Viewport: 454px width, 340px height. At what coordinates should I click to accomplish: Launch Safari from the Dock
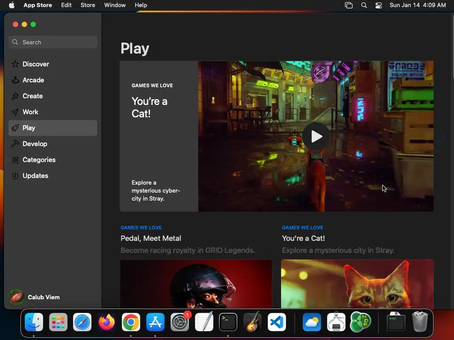point(82,322)
